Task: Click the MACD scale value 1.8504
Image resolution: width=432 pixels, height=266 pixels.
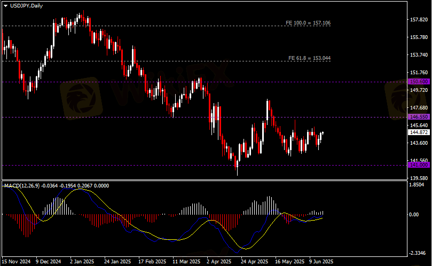Action: [x=417, y=185]
